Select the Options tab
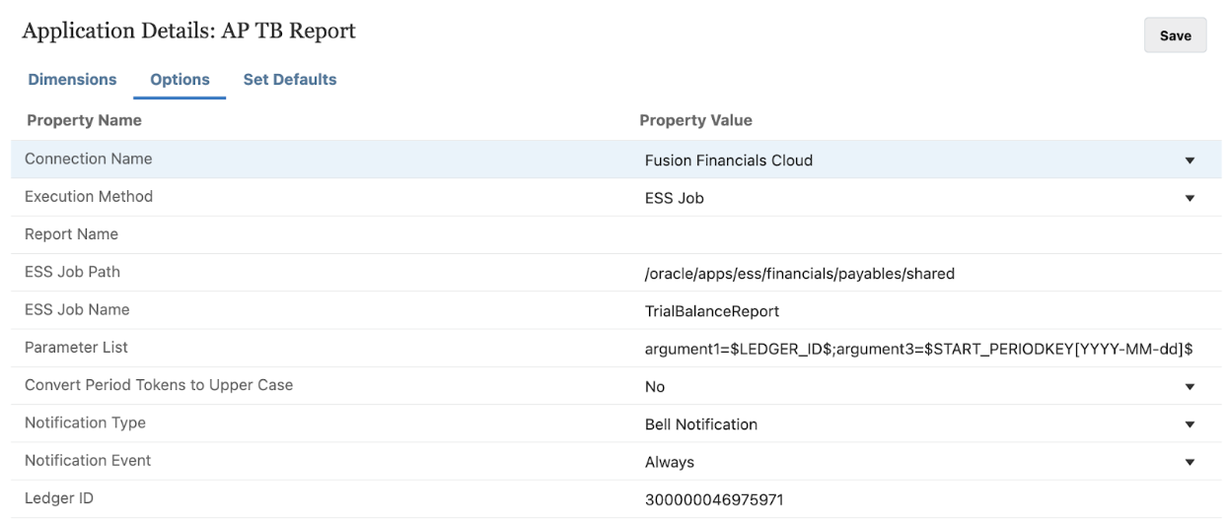The width and height of the screenshot is (1227, 520). pyautogui.click(x=180, y=80)
